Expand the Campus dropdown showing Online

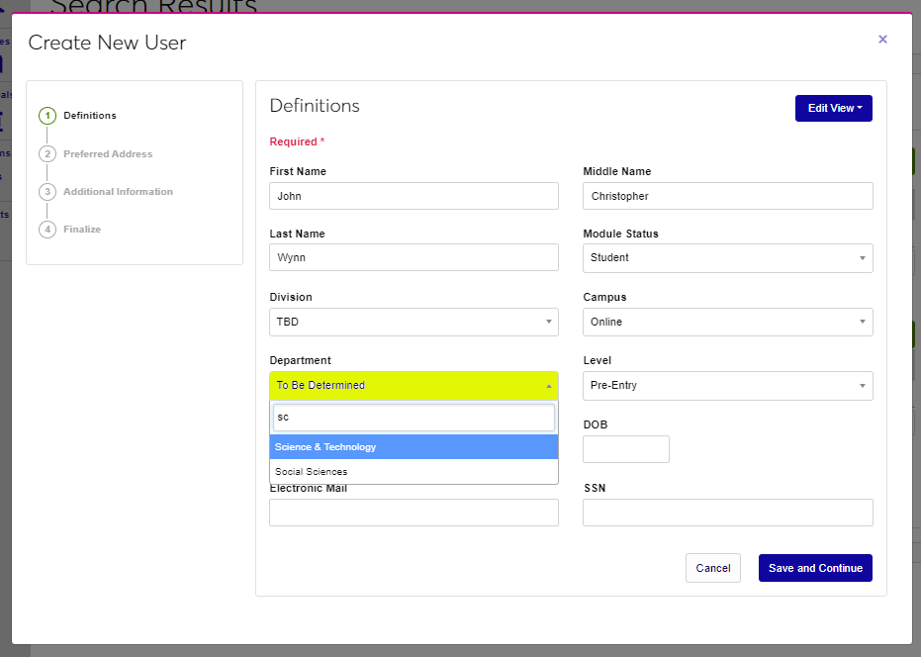click(727, 323)
